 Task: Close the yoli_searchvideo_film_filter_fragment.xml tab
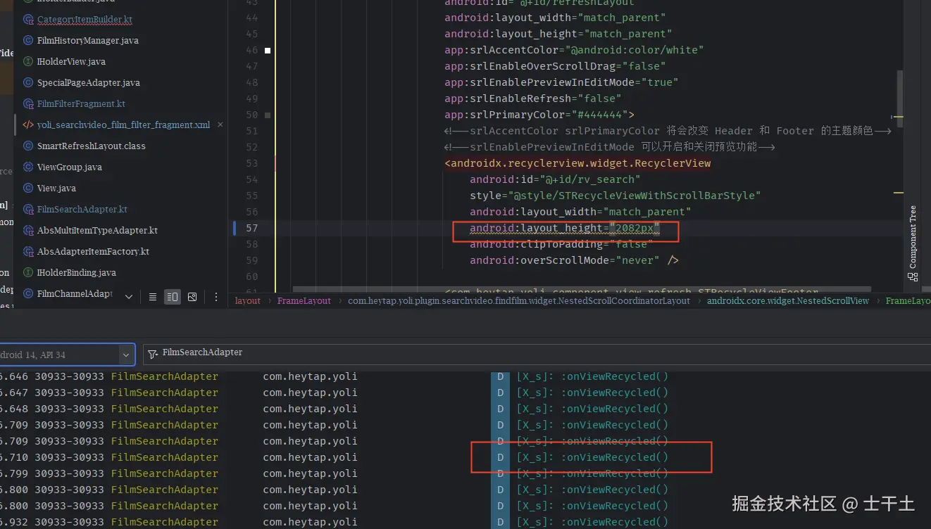pos(220,125)
